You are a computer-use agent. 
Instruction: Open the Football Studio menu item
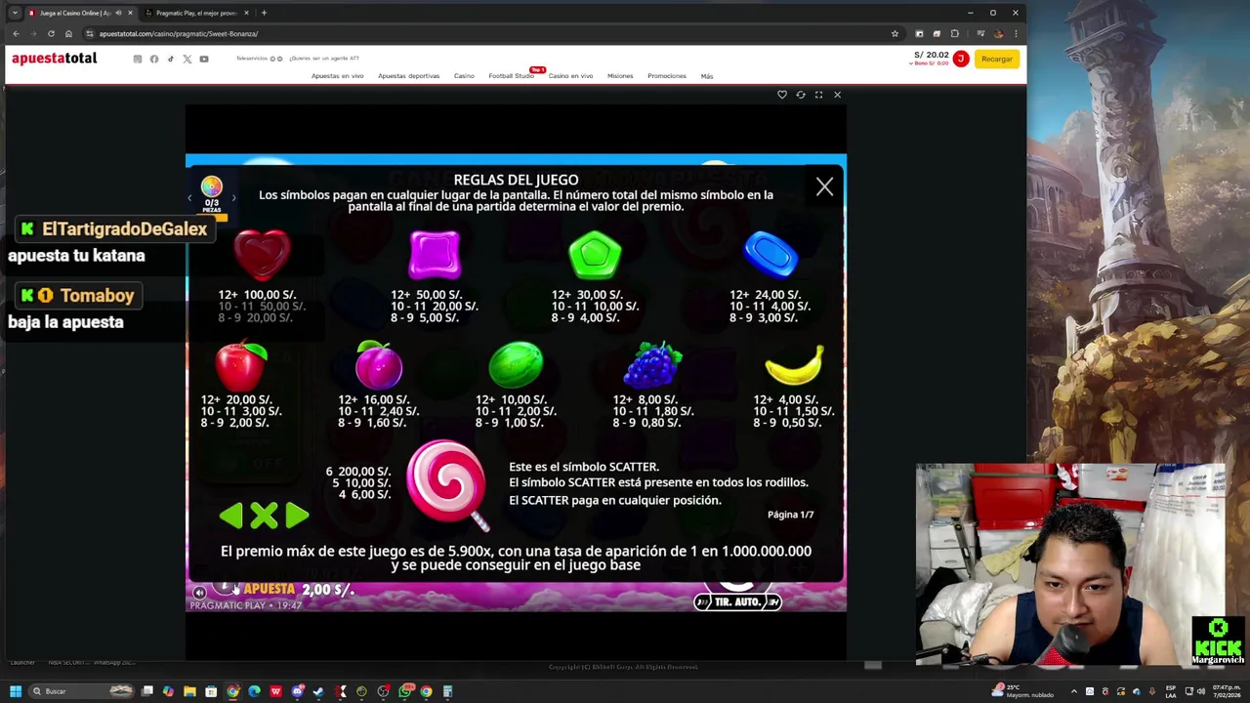511,76
